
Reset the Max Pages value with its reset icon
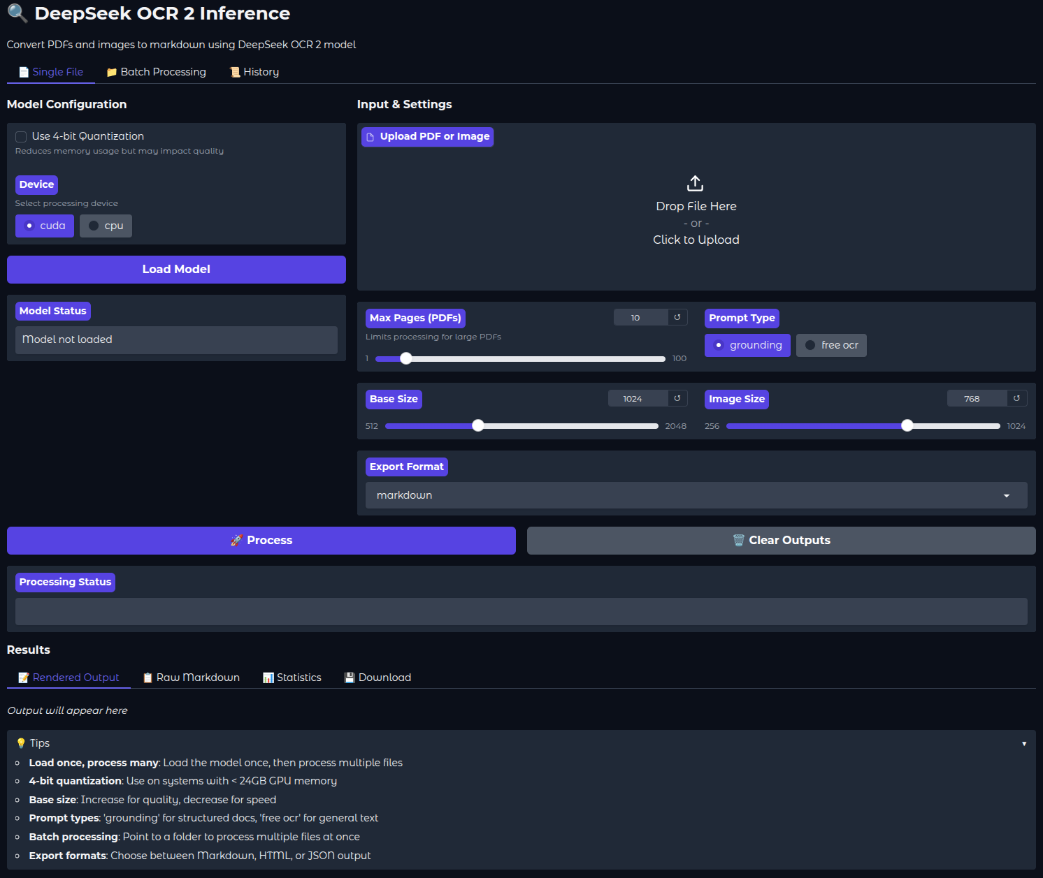click(x=677, y=318)
